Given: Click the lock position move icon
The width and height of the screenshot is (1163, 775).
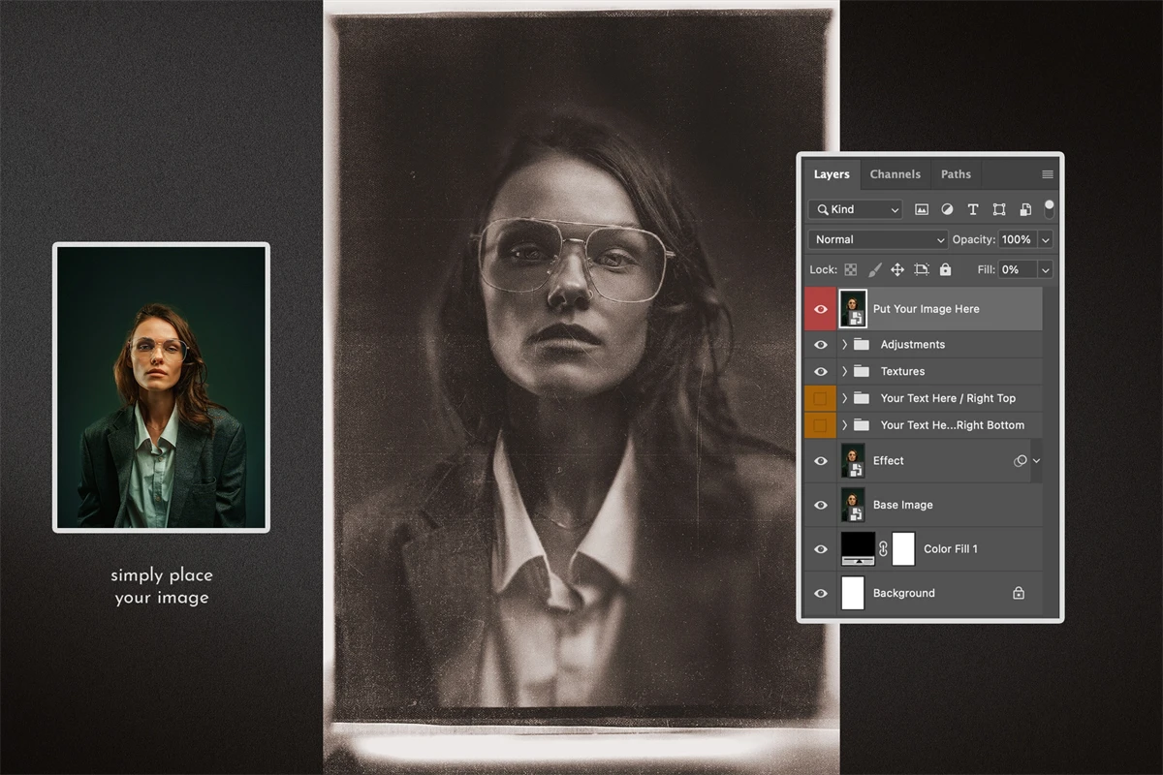Looking at the screenshot, I should click(x=897, y=269).
